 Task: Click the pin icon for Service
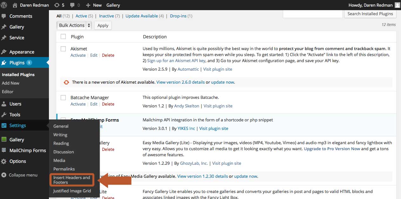click(4, 38)
